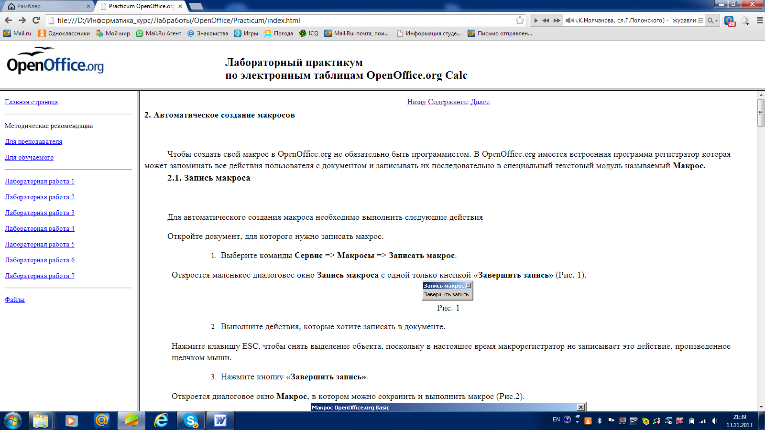Open the Главная страница link

click(x=31, y=102)
